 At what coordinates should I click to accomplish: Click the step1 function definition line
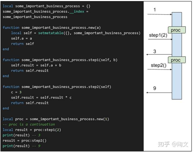(x=60, y=60)
